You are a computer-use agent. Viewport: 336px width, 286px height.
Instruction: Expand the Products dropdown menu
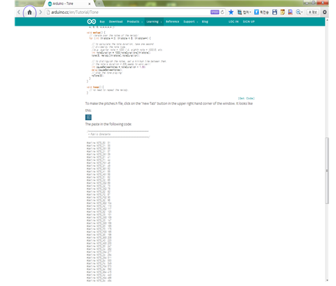tap(135, 22)
